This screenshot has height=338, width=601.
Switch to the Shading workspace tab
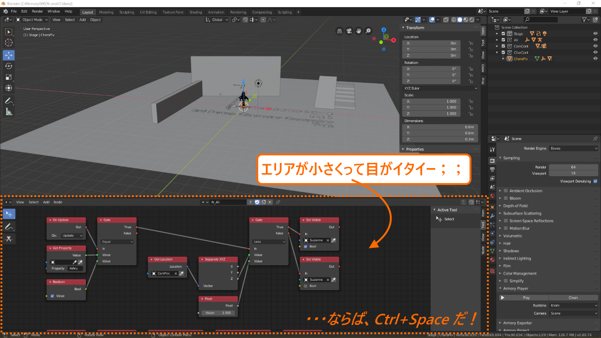pyautogui.click(x=195, y=12)
